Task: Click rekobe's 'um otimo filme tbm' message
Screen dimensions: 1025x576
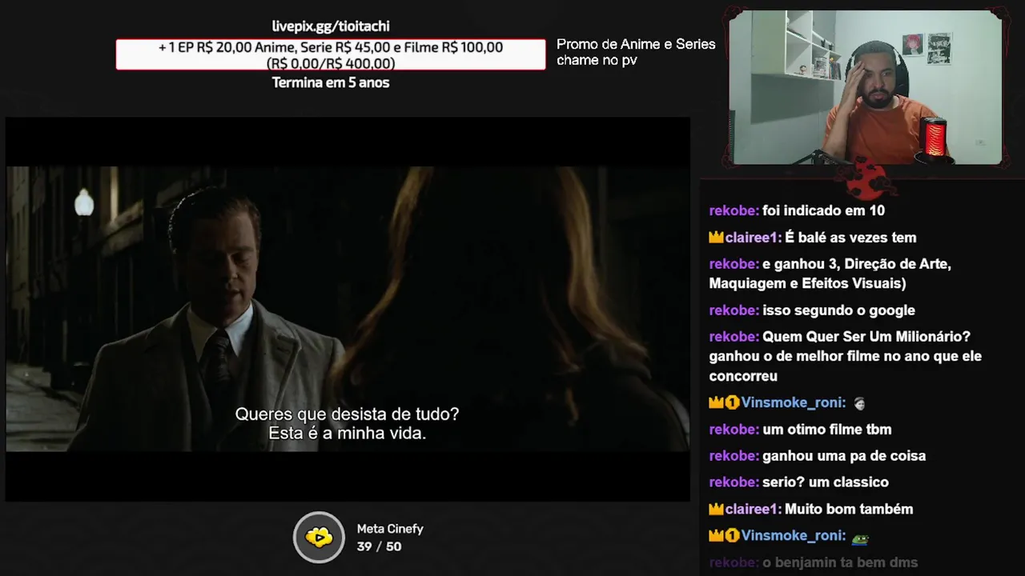Action: tap(800, 430)
